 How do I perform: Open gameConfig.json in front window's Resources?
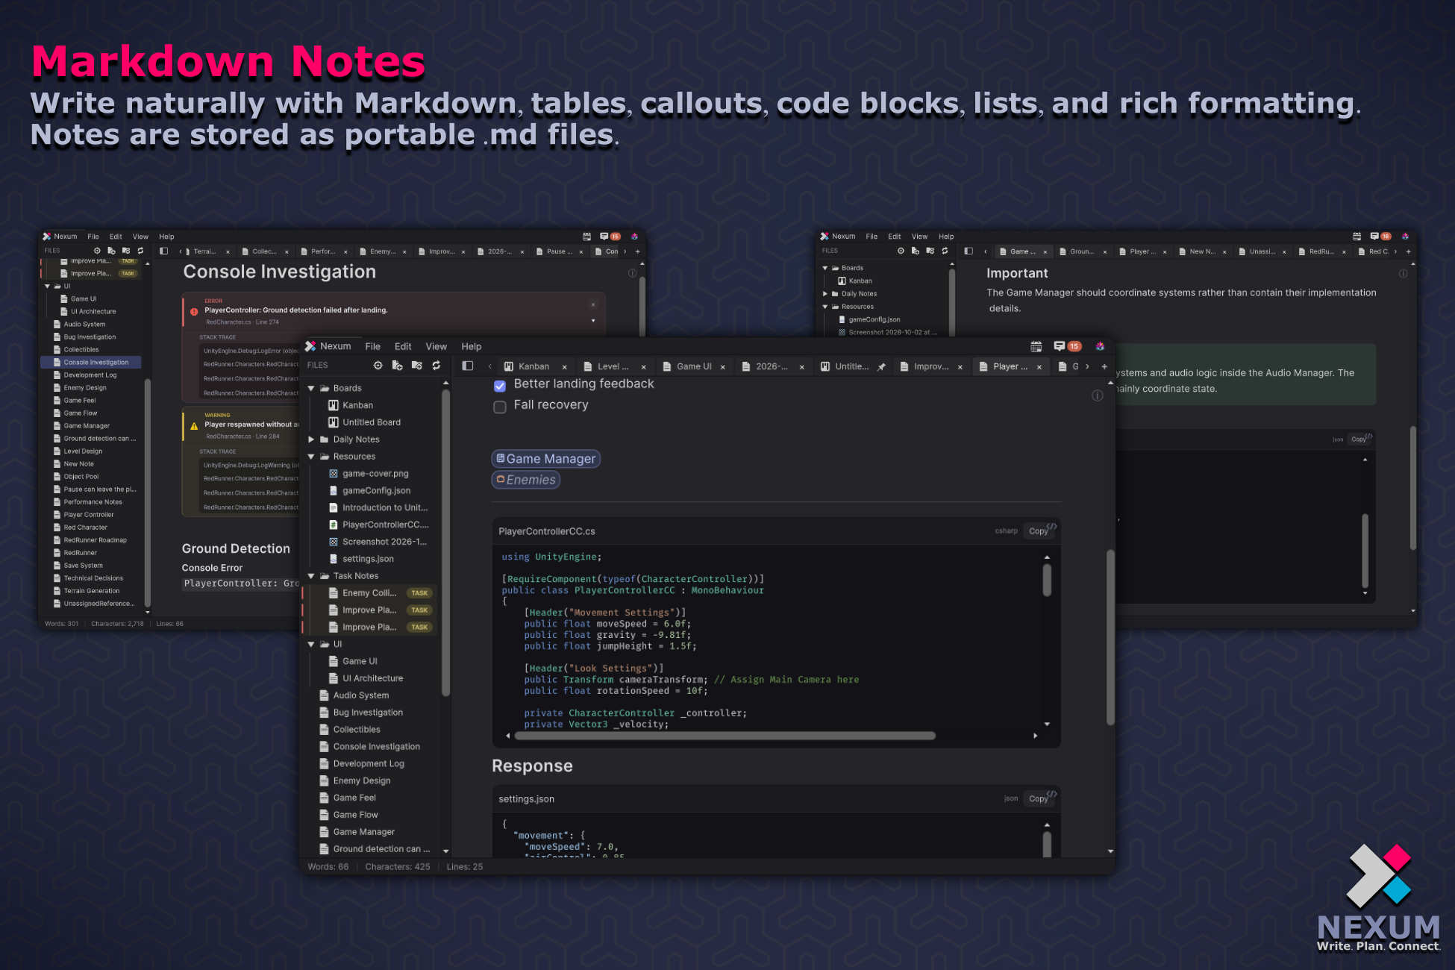point(376,490)
